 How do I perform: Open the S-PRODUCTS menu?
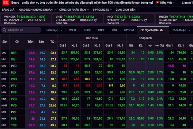click(x=101, y=10)
